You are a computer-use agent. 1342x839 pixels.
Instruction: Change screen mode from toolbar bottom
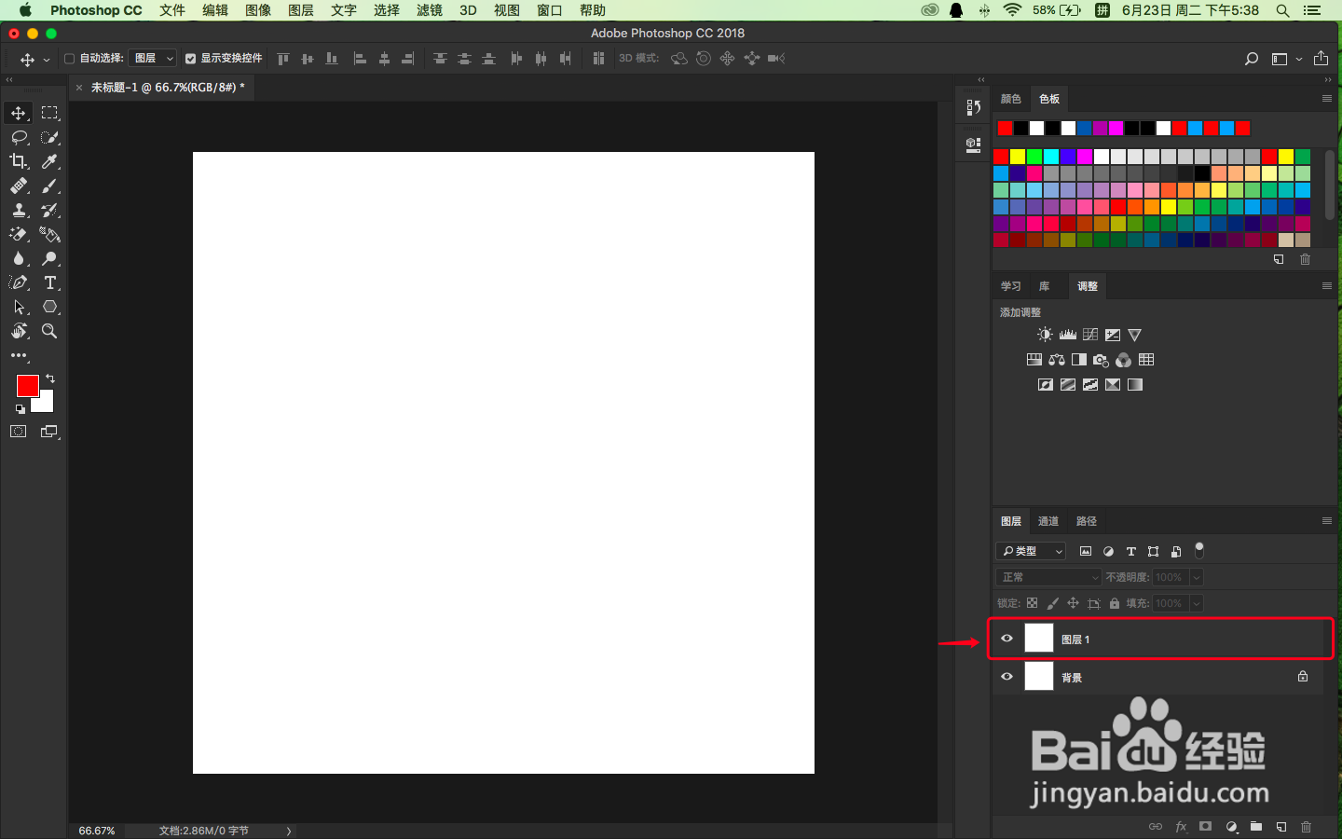50,432
